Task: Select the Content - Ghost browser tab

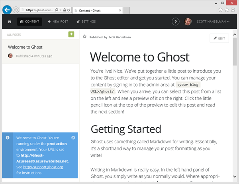Action: point(98,10)
